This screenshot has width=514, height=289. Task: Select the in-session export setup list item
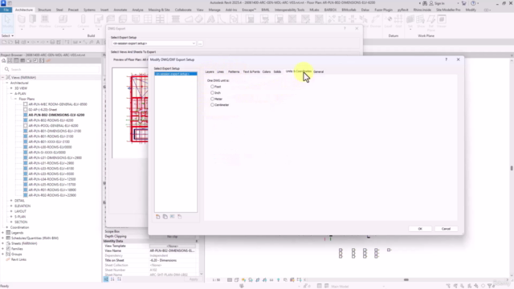click(x=176, y=74)
